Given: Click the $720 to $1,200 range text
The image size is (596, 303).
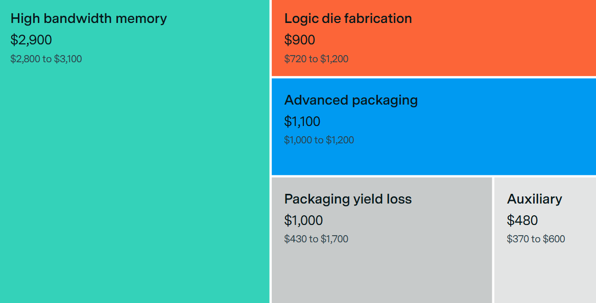Looking at the screenshot, I should pyautogui.click(x=316, y=59).
